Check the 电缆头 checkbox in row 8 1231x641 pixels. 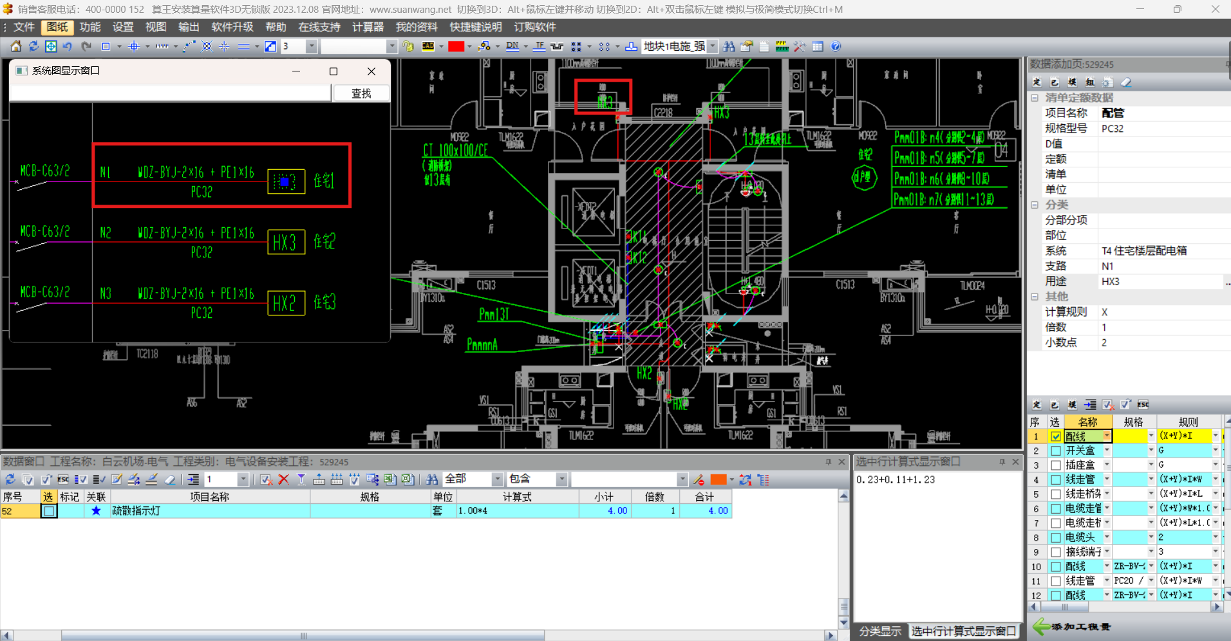click(x=1056, y=537)
